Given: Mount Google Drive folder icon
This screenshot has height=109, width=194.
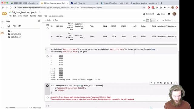Looking at the screenshot, I should pos(20,26).
